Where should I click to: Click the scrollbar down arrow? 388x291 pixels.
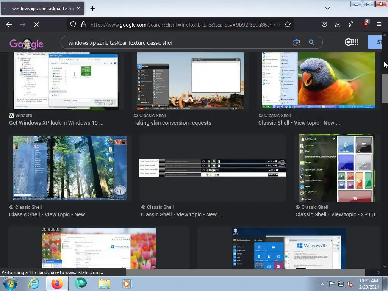(x=385, y=266)
